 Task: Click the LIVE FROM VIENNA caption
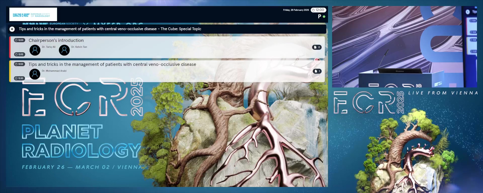click(x=443, y=93)
